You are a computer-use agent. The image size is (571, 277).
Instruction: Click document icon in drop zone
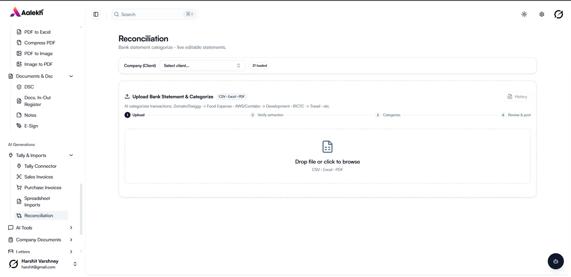pyautogui.click(x=327, y=147)
